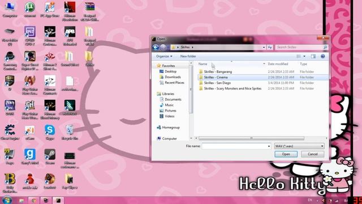
Task: Open the Organize dropdown menu
Action: pos(164,57)
